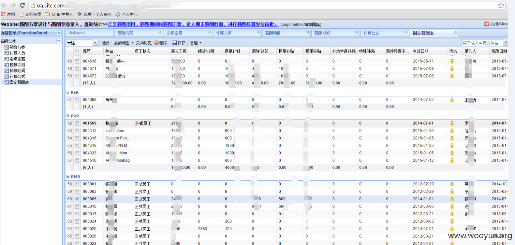Sort by the 基本工资 column header
Viewport: 515px width, 245px height.
click(x=182, y=51)
